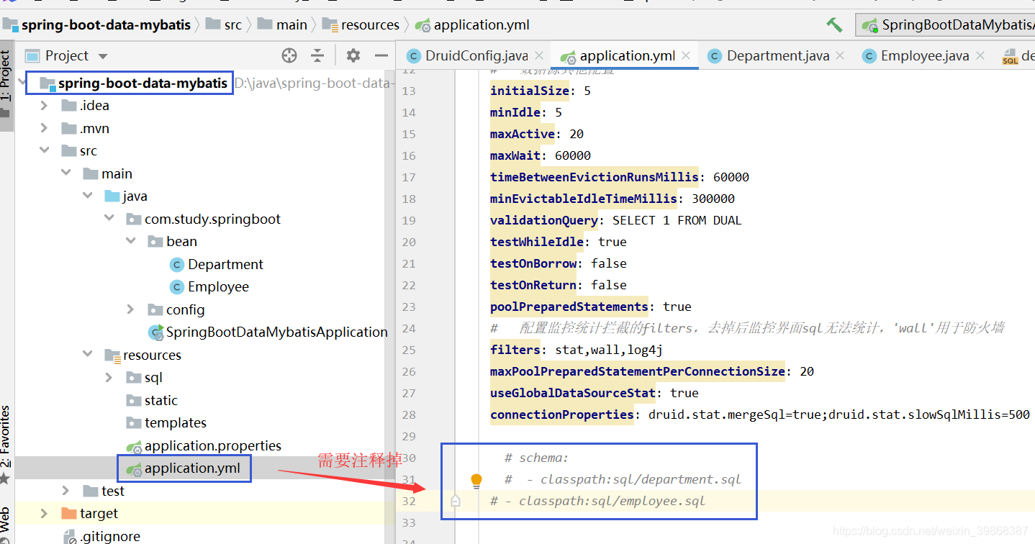This screenshot has height=544, width=1035.
Task: Click the Build project hammer icon
Action: [x=834, y=24]
